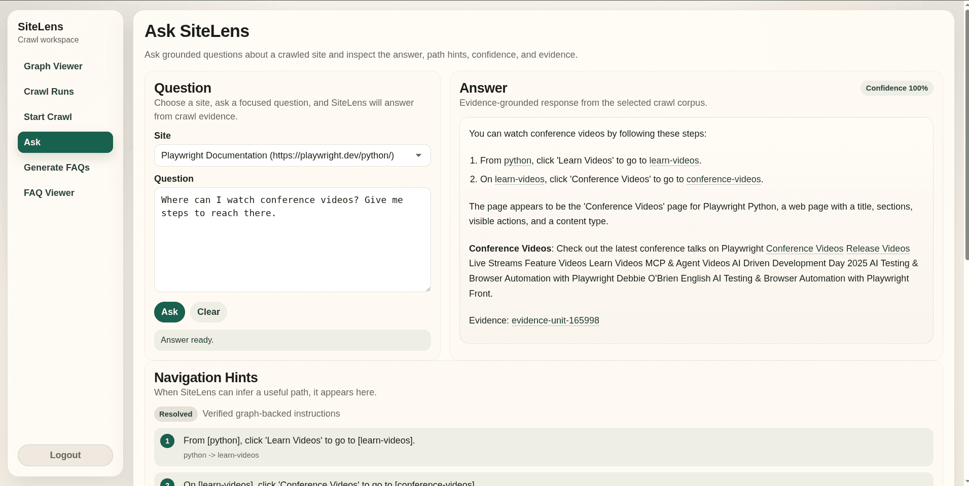The image size is (969, 486).
Task: Open first learn-videos link in step 1
Action: click(674, 160)
